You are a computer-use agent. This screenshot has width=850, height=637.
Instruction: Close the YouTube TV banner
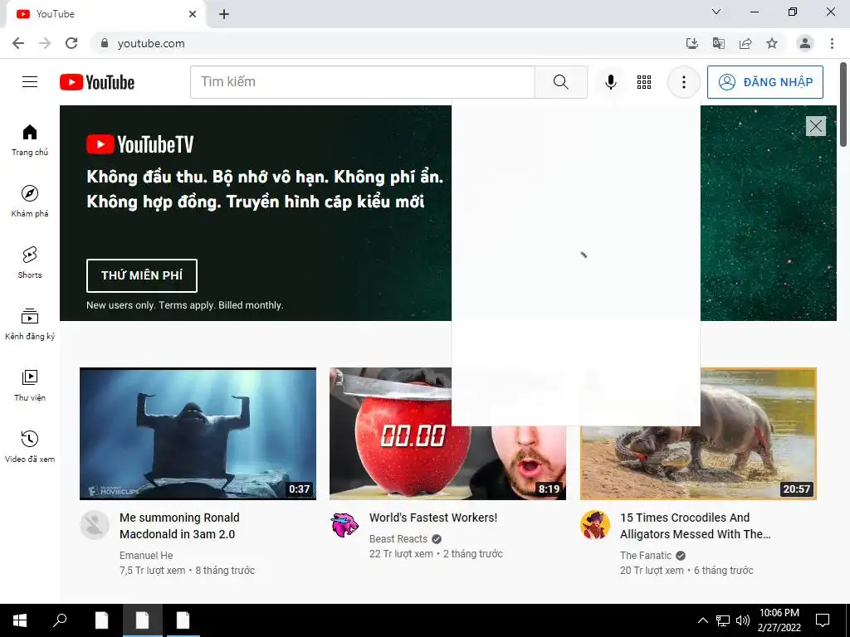(815, 126)
